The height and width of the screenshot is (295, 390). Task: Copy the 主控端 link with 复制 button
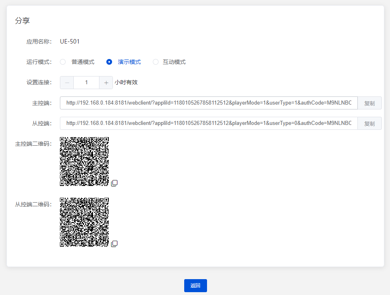coord(369,103)
